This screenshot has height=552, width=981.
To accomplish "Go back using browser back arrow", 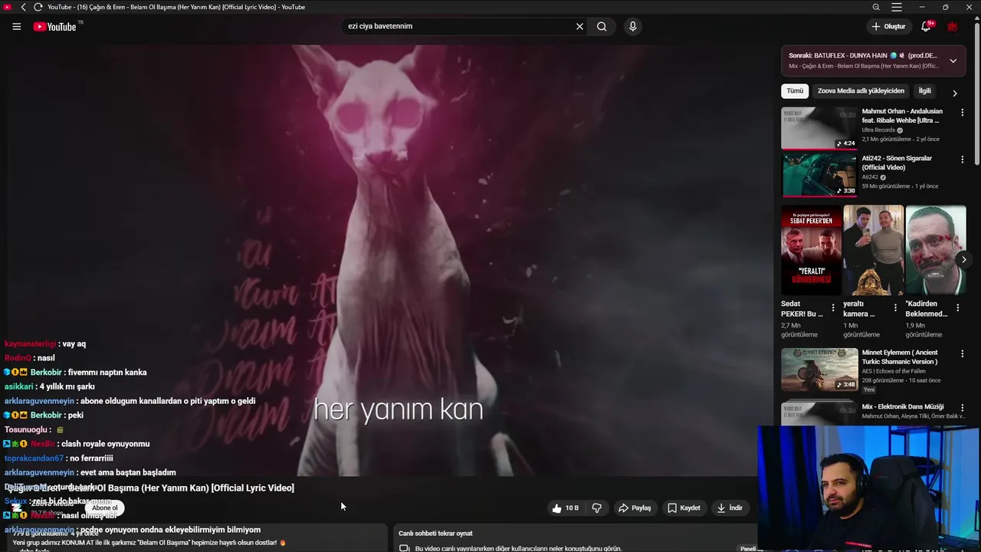I will coord(23,7).
